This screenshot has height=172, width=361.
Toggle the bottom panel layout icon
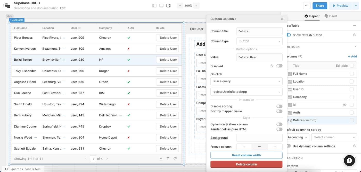point(161,6)
